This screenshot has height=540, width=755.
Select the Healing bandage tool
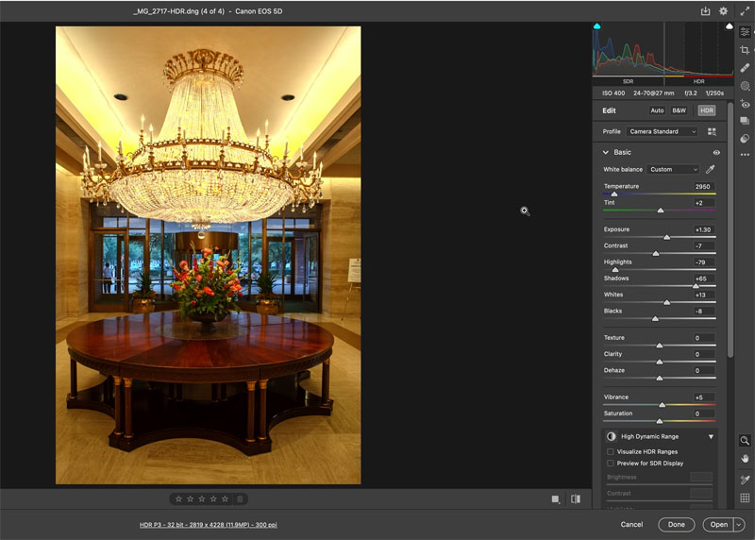click(x=745, y=67)
